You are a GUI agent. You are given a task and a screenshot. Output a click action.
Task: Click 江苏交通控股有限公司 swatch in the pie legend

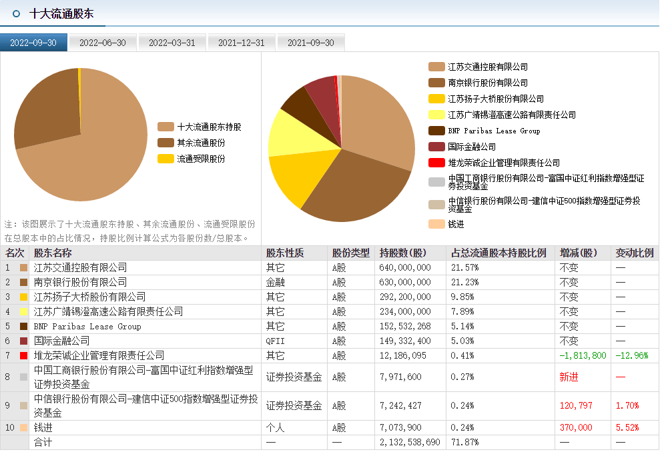(x=436, y=67)
